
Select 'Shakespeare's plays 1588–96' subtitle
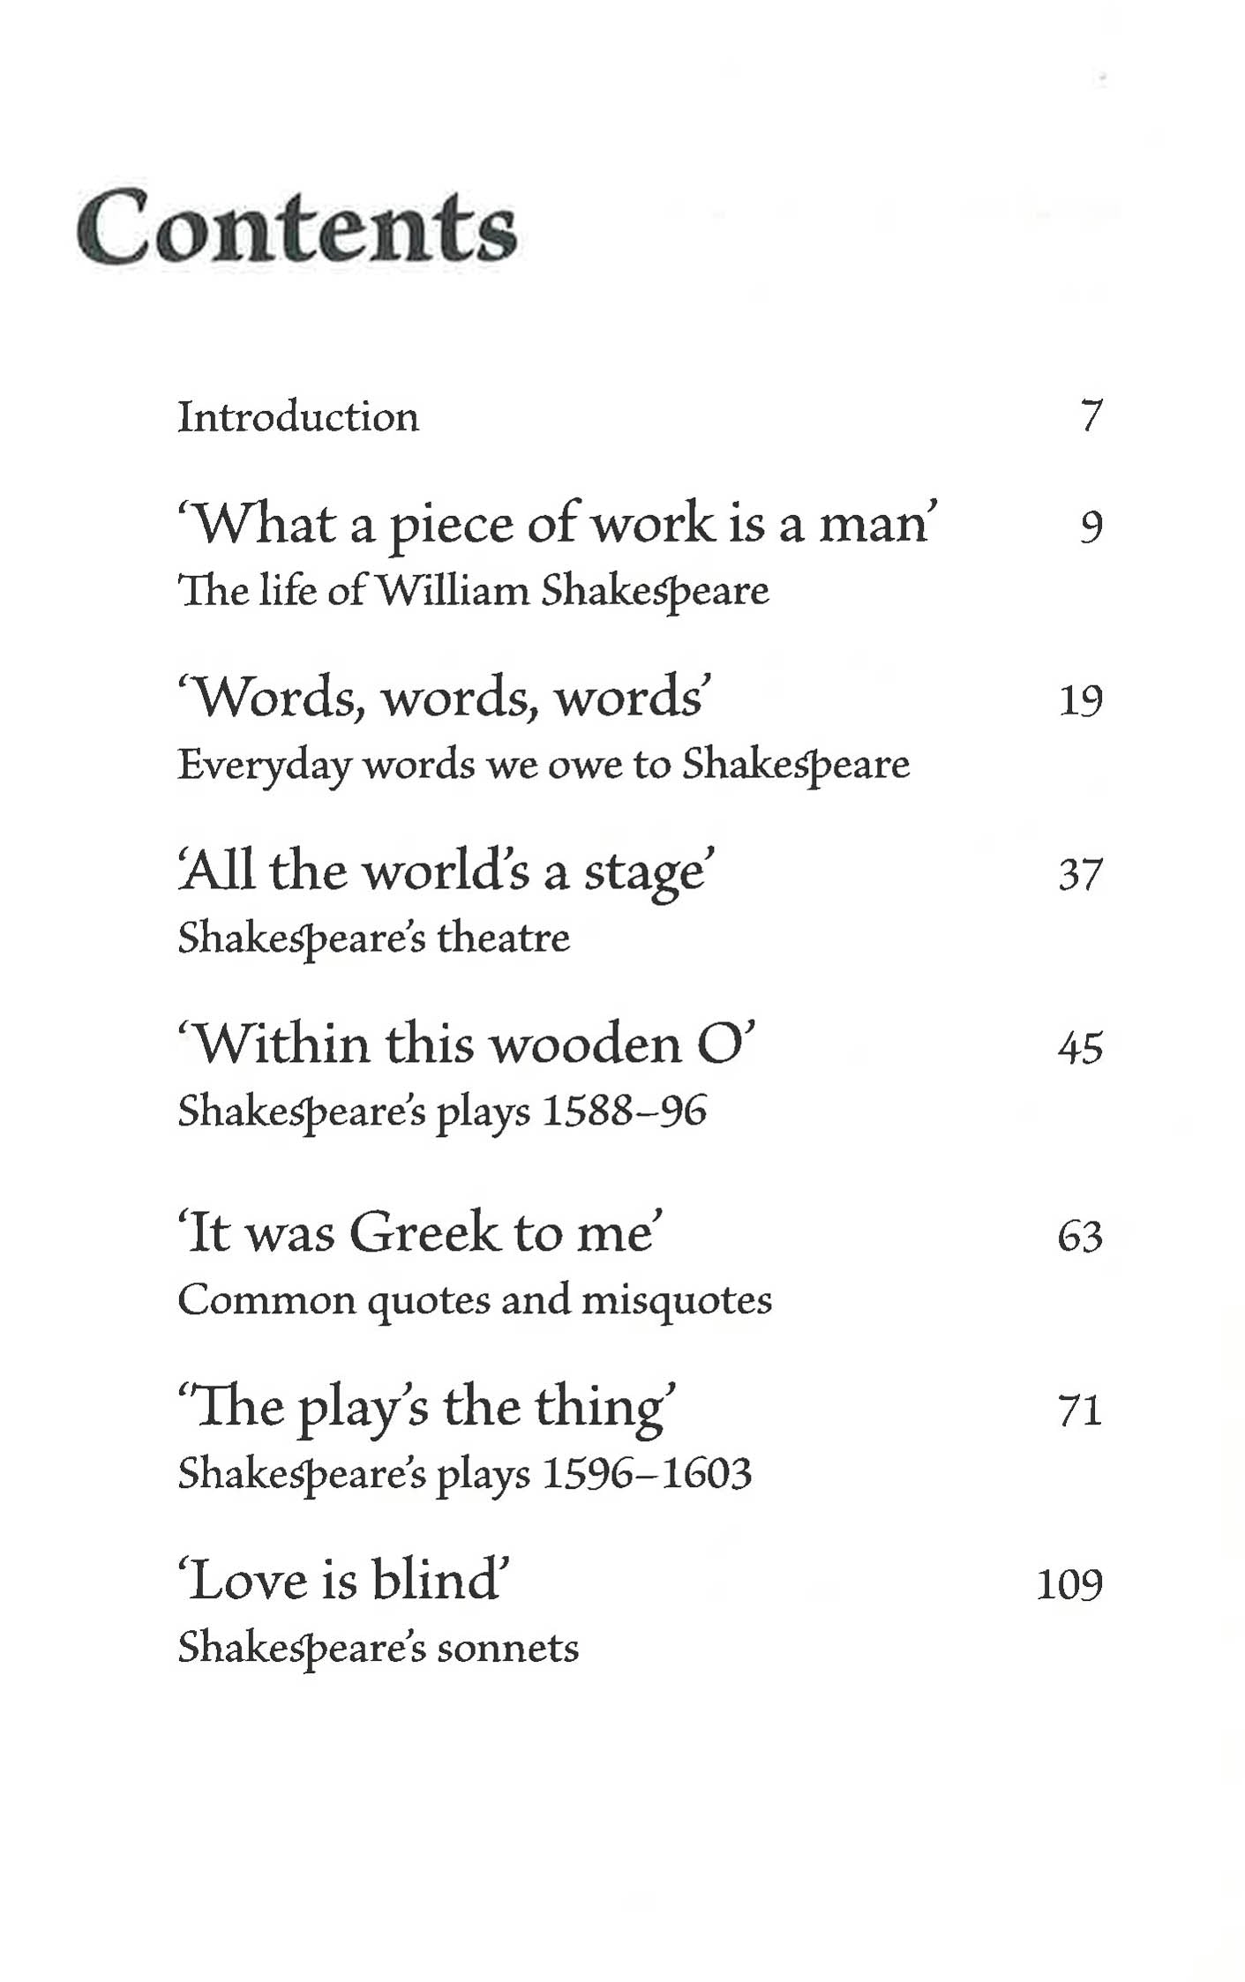(x=442, y=1111)
